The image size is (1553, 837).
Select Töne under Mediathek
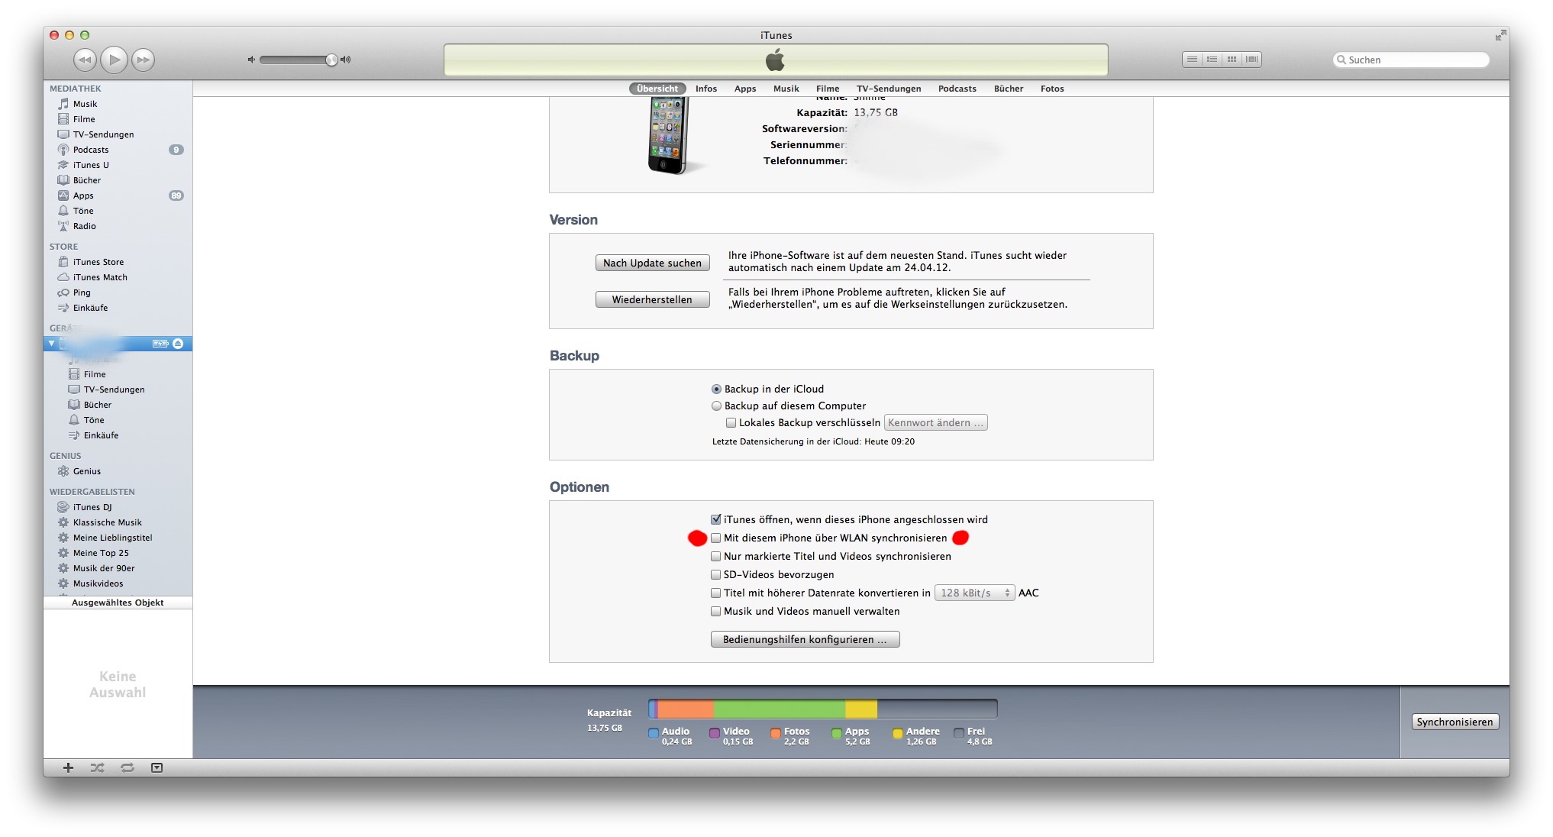[83, 211]
